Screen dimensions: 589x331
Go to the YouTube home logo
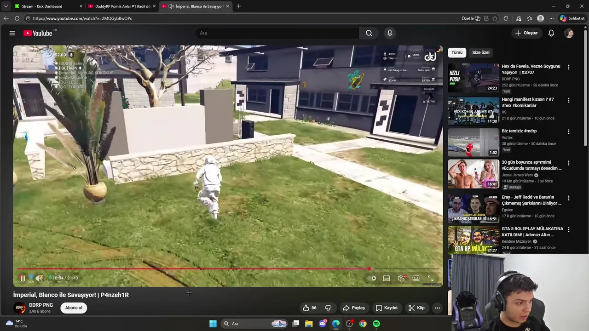click(38, 33)
